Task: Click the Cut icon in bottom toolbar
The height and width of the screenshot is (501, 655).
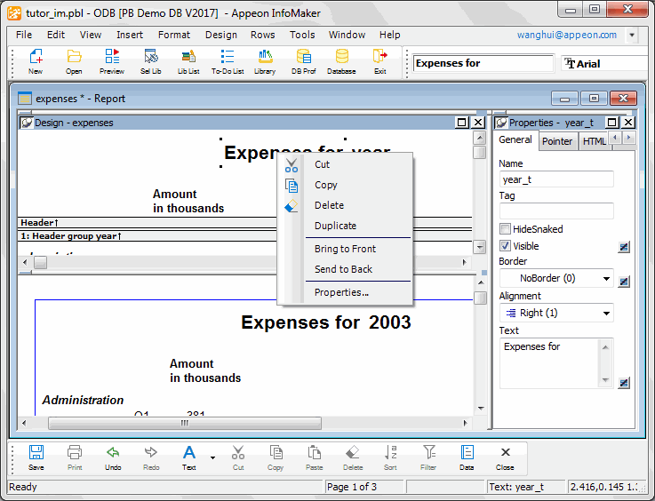Action: click(x=238, y=458)
